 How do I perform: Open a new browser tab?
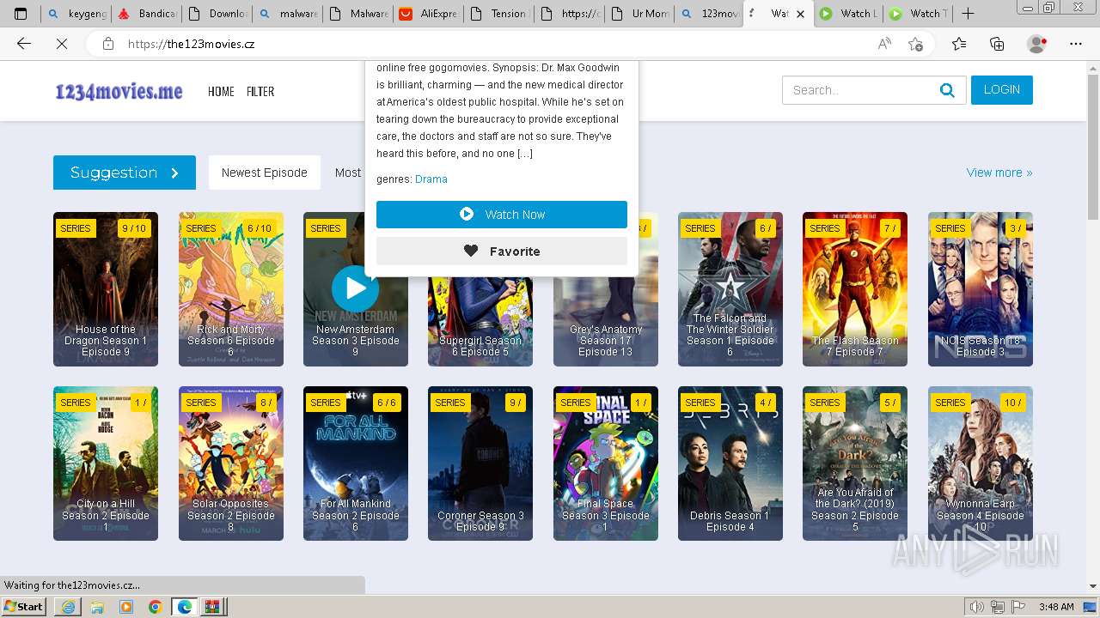point(968,14)
